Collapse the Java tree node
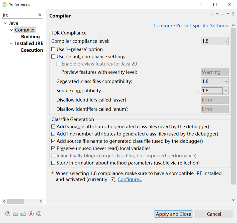This screenshot has width=237, height=223. point(6,23)
